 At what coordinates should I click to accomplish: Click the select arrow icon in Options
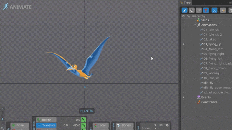point(155,125)
